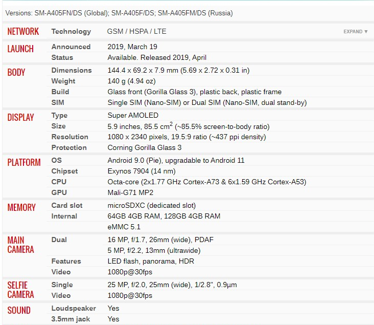Open the Dual main camera label
This screenshot has height=325, width=374.
point(59,240)
